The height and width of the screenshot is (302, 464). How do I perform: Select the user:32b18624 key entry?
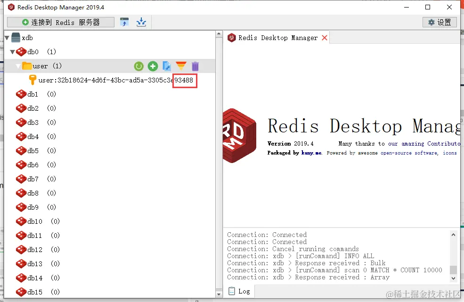(x=115, y=80)
